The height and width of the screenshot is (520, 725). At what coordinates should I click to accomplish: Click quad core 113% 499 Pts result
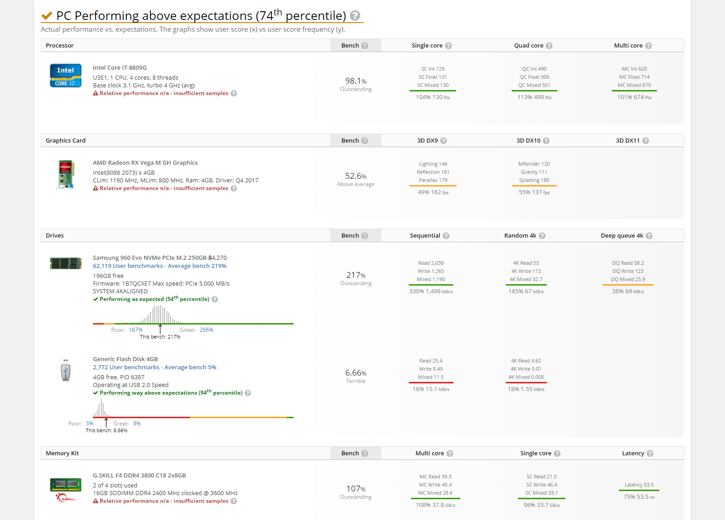(534, 97)
